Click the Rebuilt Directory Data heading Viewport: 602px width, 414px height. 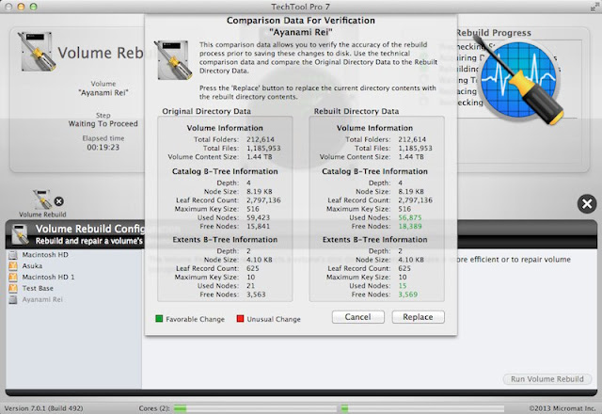point(356,111)
